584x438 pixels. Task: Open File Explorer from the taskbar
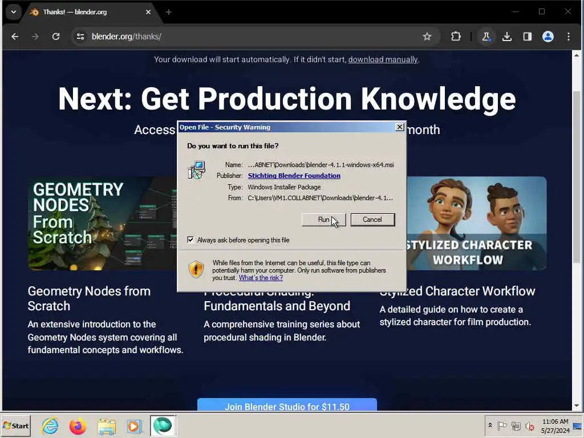(107, 425)
